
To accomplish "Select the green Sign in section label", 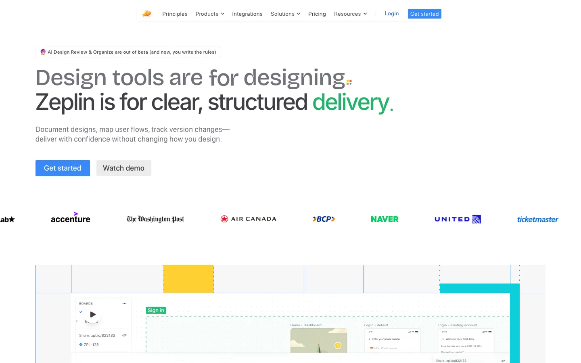I will [156, 310].
